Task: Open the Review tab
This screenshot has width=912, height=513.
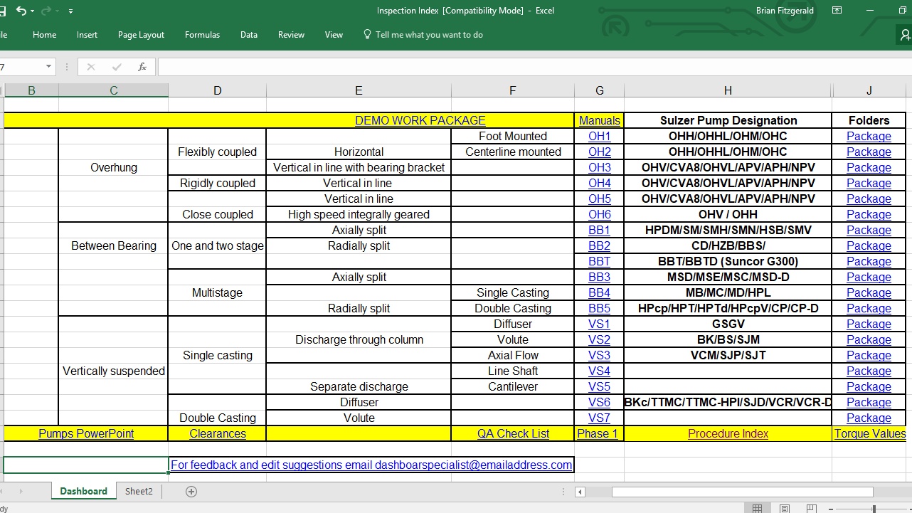Action: [291, 35]
